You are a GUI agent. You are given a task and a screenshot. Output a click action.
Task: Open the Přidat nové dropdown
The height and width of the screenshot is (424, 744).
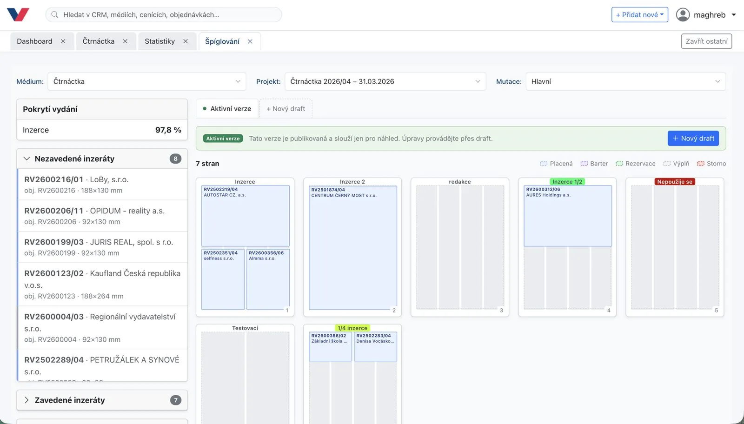(x=639, y=15)
